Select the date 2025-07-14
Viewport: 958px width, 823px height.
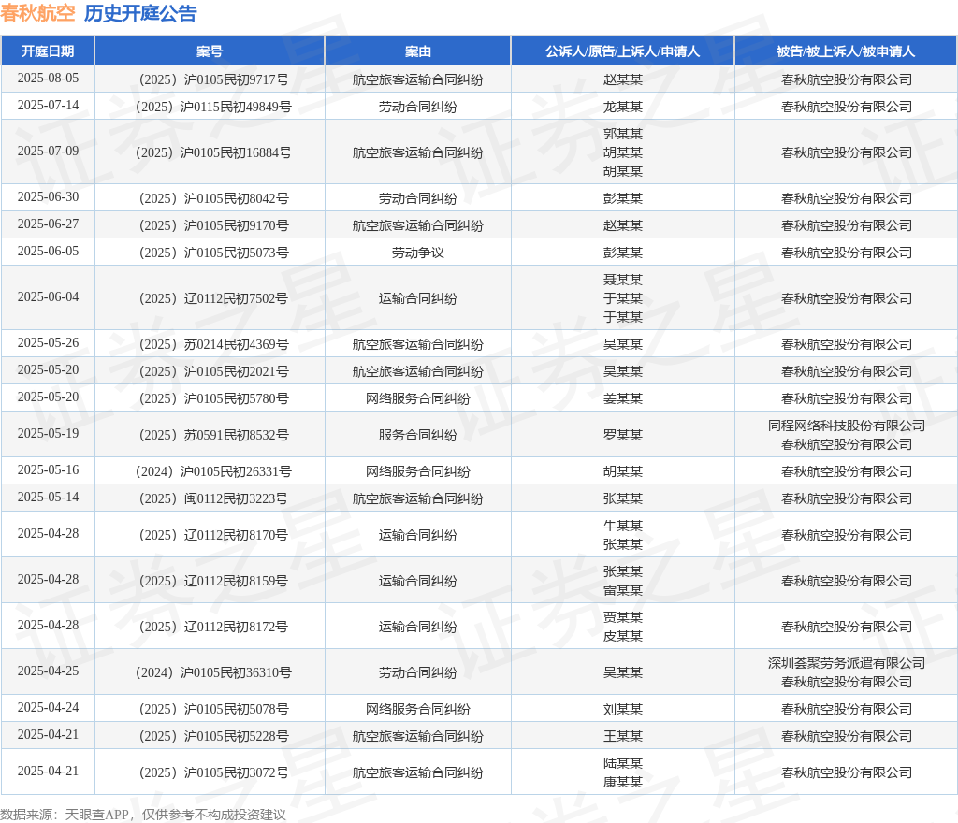click(48, 105)
